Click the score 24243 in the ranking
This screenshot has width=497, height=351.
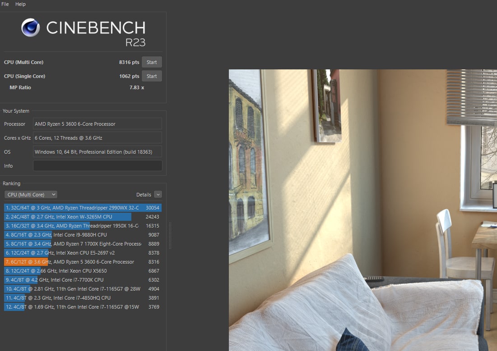153,217
